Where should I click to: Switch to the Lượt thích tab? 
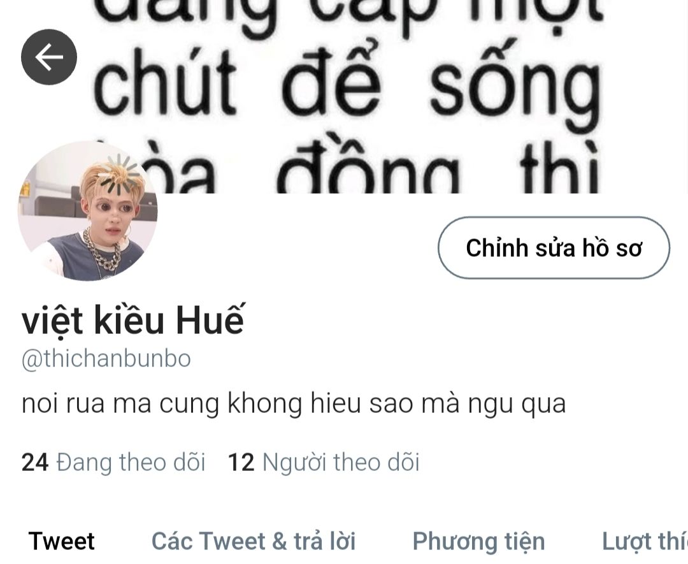tap(645, 540)
